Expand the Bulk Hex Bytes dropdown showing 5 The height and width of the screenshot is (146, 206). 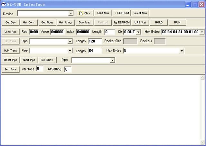tap(182, 51)
